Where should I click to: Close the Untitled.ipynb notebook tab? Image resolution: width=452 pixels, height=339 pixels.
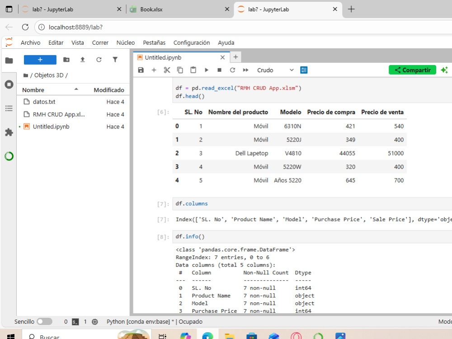pyautogui.click(x=222, y=57)
